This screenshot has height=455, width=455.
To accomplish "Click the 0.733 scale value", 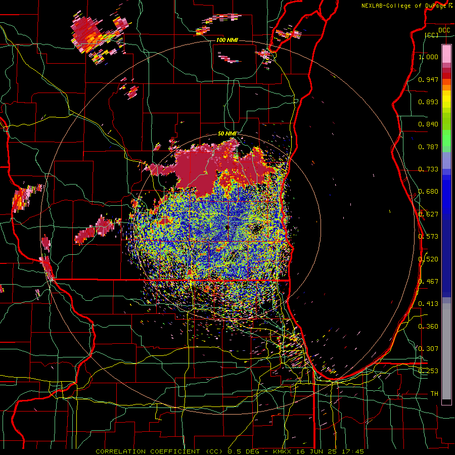I will click(x=428, y=169).
